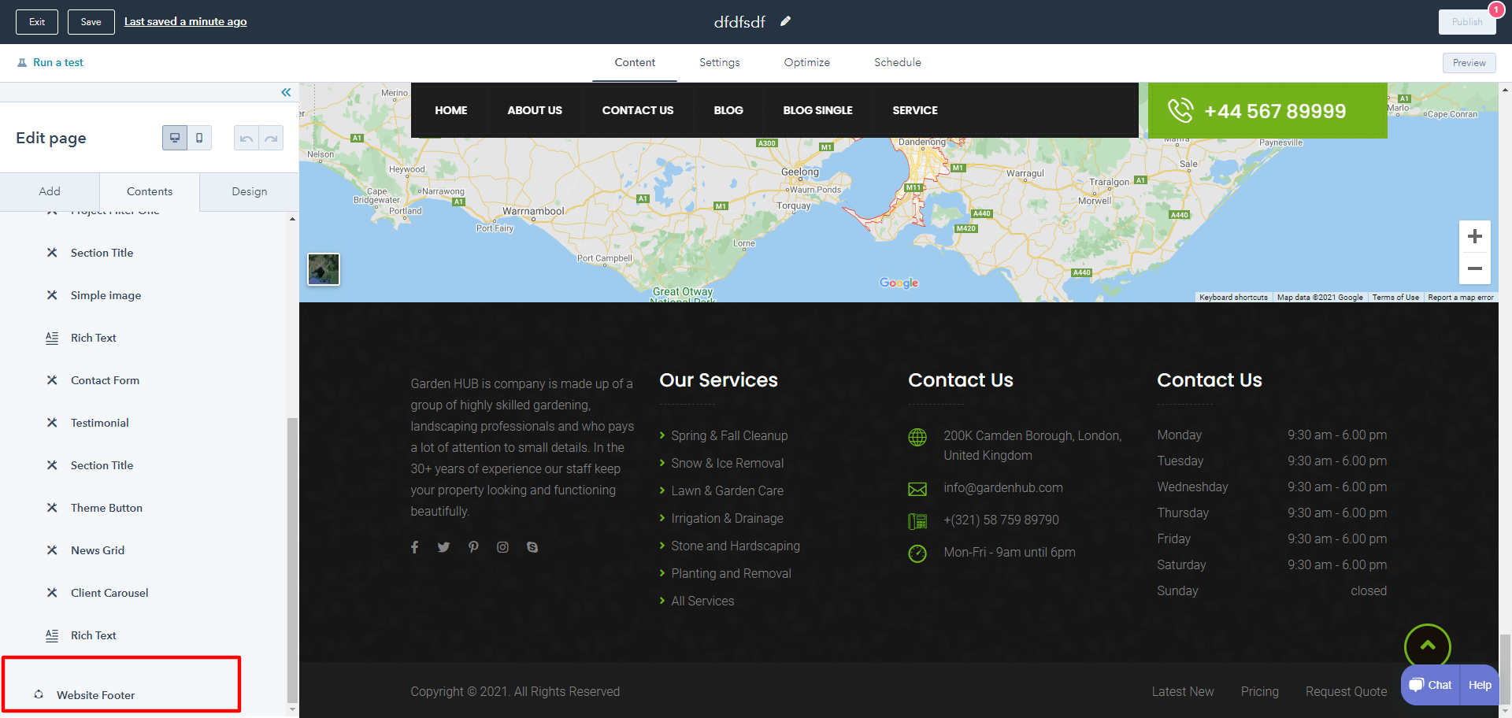Click the scroll-to-top arrow circle
Screen dimensions: 1512x718
click(x=1427, y=646)
